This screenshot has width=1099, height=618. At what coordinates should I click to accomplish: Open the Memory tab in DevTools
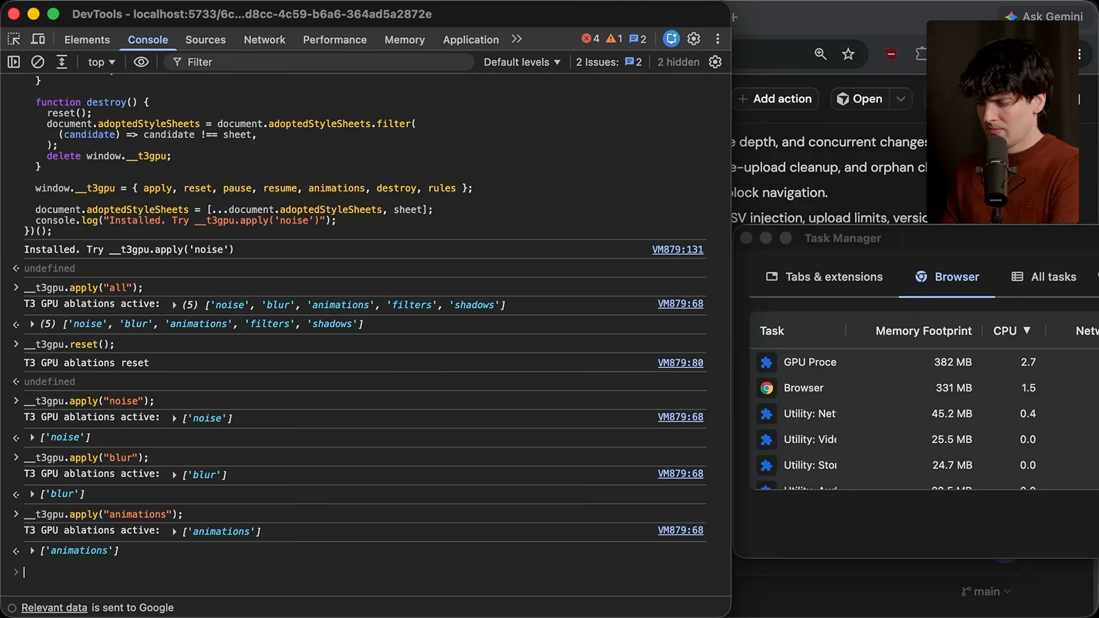point(405,40)
